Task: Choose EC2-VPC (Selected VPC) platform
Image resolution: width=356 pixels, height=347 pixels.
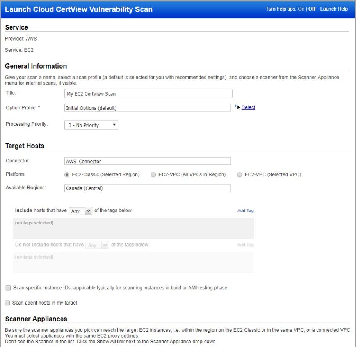Action: point(239,174)
